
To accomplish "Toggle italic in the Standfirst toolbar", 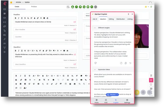I will tap(19, 51).
